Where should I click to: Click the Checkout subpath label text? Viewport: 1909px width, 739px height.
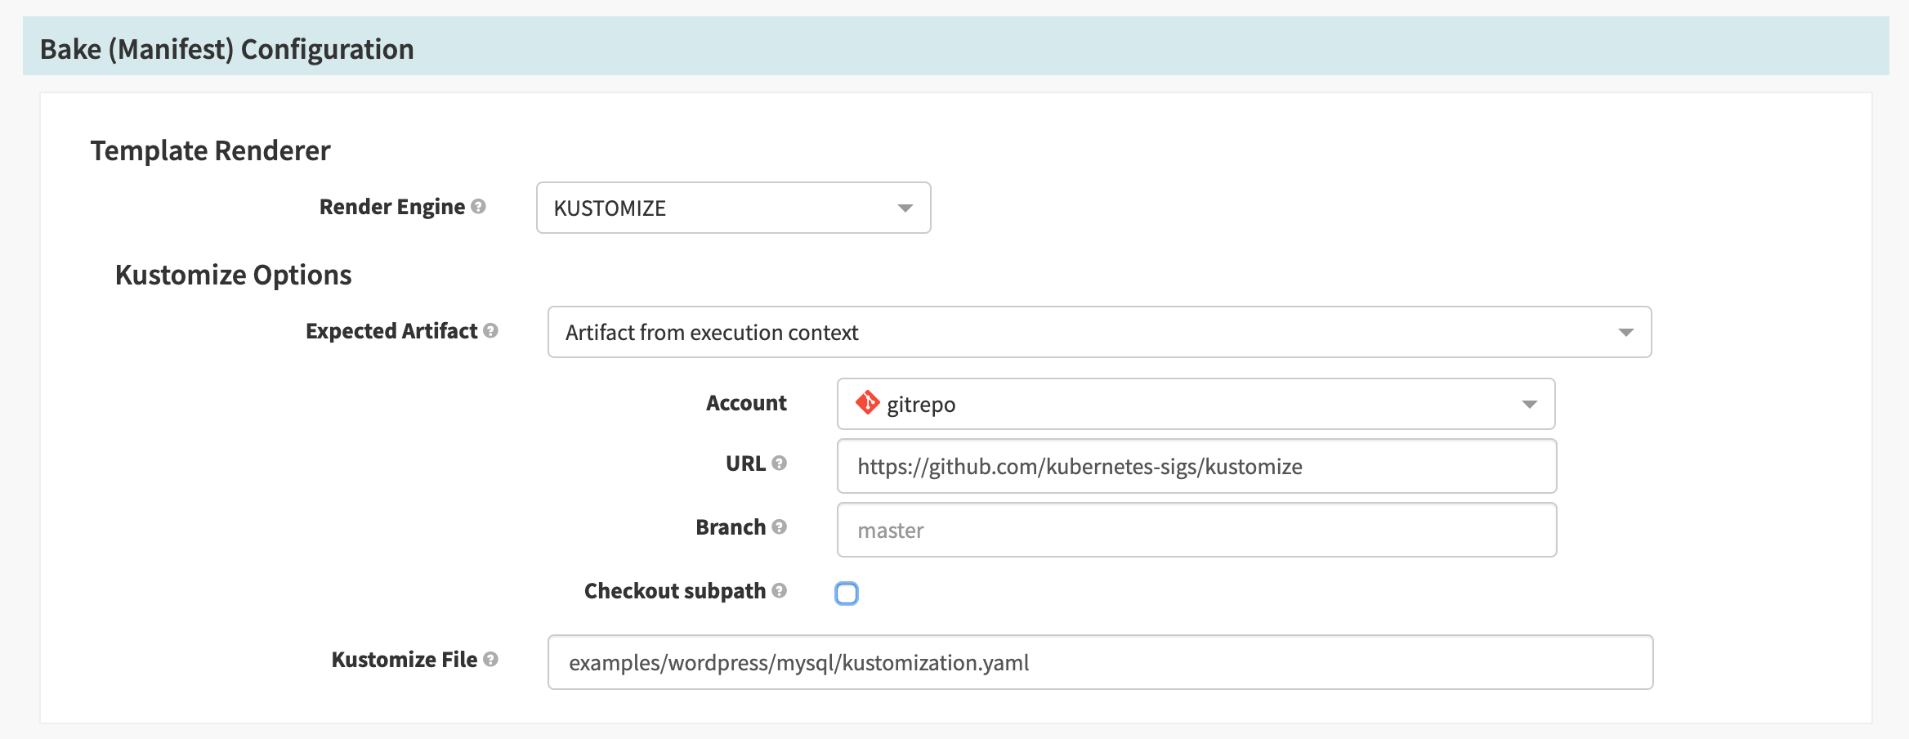[x=674, y=591]
